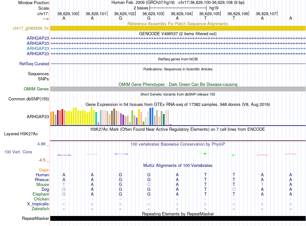Click the RefSeq genes from NCBI title

click(x=177, y=59)
